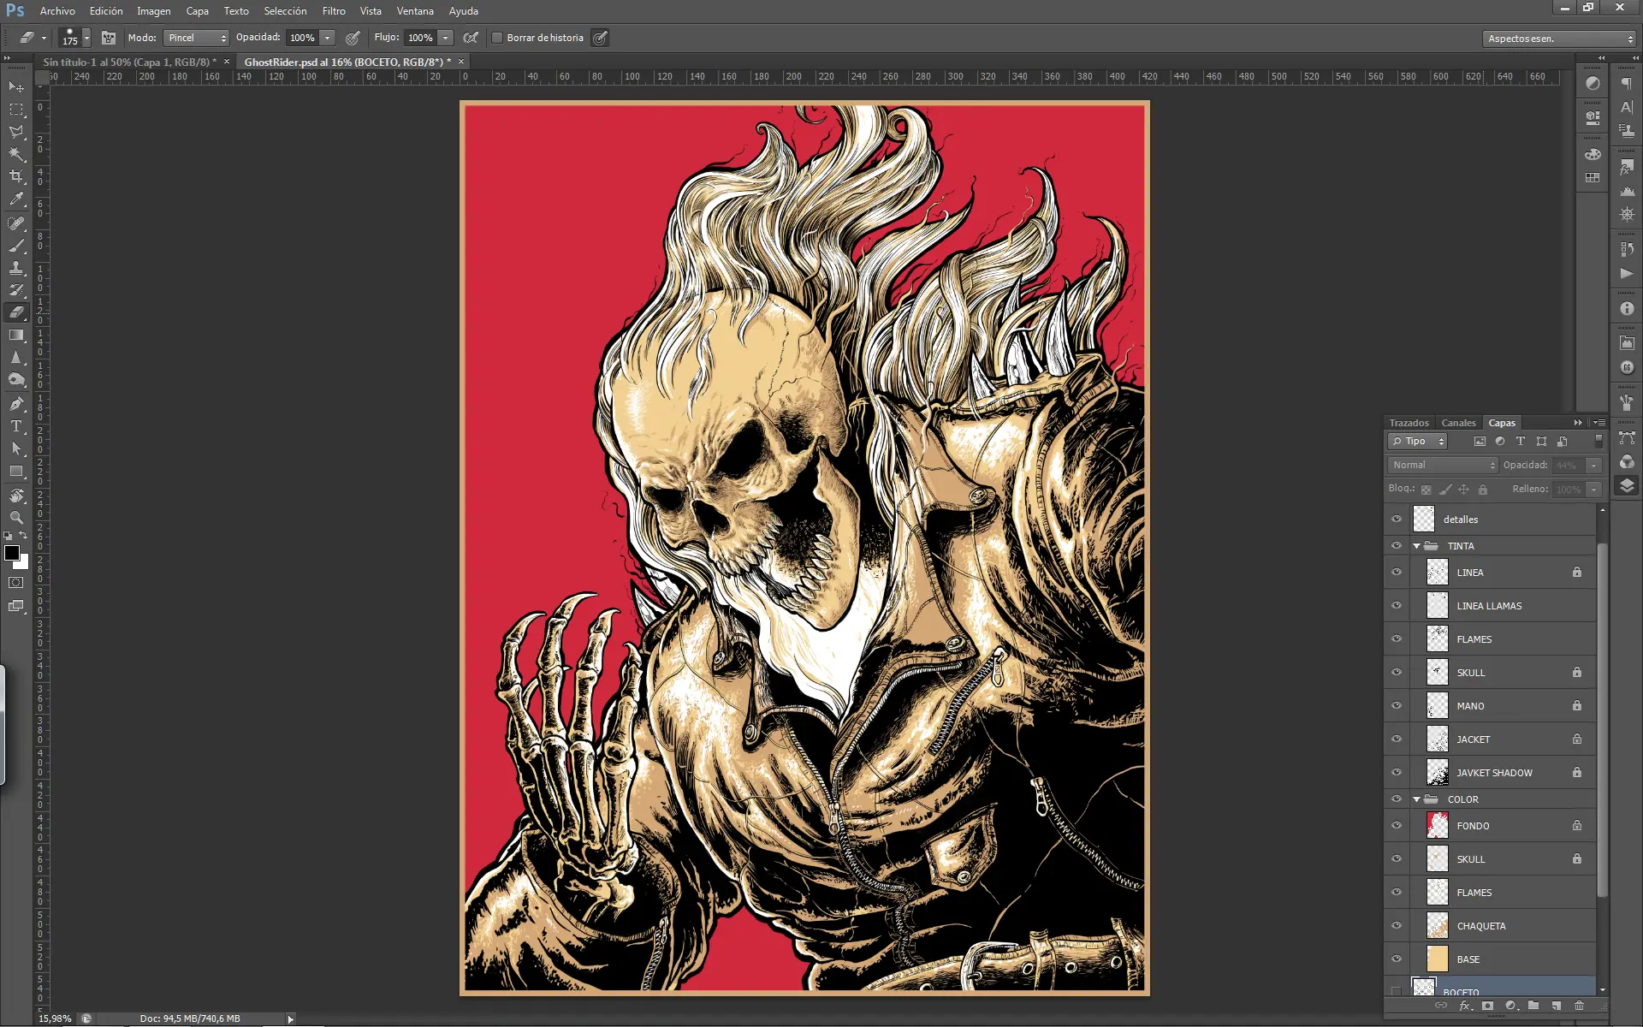Select the Rectangular Marquee tool
Image resolution: width=1643 pixels, height=1027 pixels.
[16, 110]
